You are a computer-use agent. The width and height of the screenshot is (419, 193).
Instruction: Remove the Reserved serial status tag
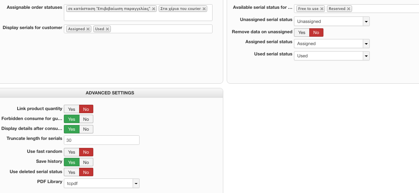coord(349,9)
